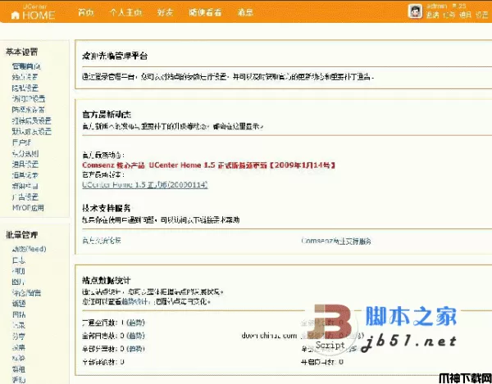
Task: Open the 道具 link in the header
Action: (465, 15)
